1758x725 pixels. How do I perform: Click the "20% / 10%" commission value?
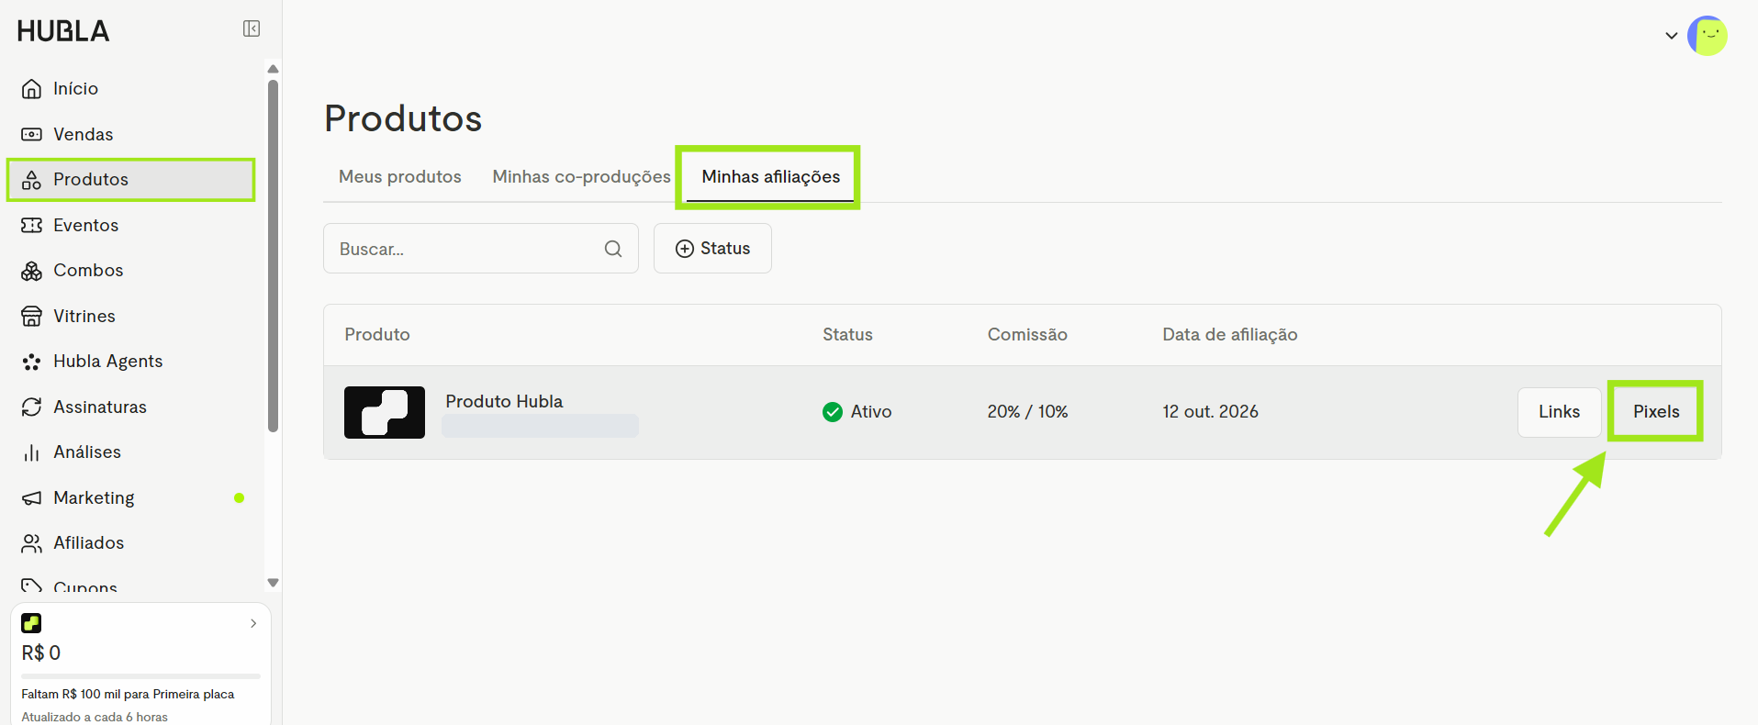(x=1028, y=412)
